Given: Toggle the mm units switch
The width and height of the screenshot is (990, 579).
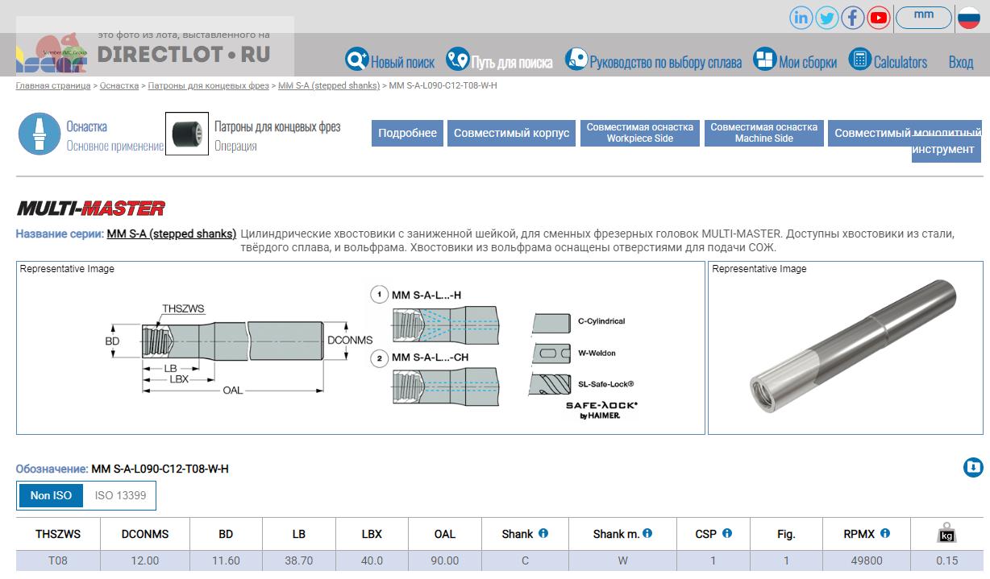Looking at the screenshot, I should (x=924, y=17).
